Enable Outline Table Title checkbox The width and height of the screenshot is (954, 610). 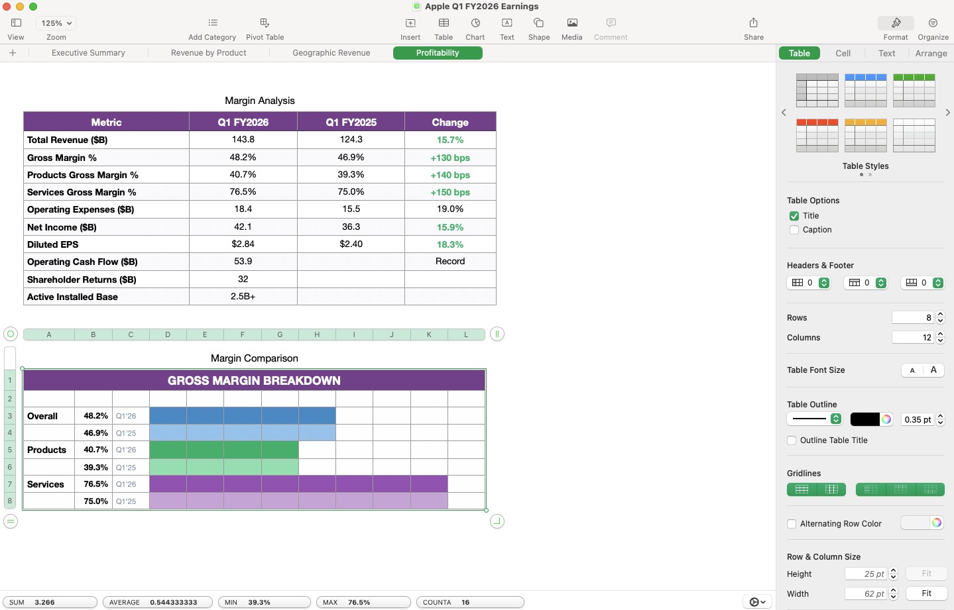792,440
